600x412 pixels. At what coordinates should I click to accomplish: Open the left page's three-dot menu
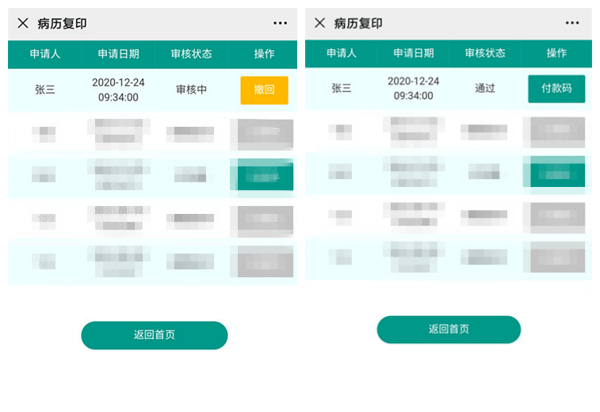tap(280, 23)
